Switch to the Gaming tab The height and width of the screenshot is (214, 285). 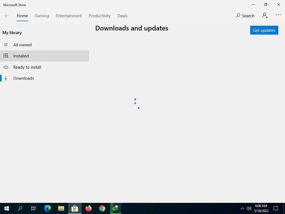pos(42,16)
